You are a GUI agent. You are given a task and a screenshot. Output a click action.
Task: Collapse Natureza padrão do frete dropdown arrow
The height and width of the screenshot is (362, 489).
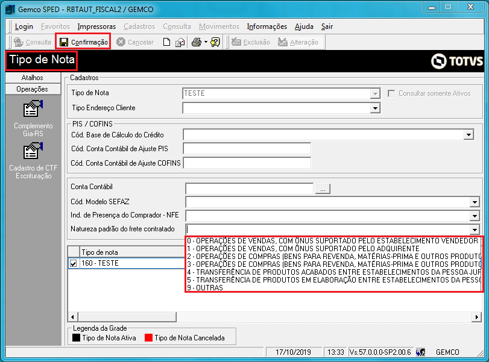475,229
